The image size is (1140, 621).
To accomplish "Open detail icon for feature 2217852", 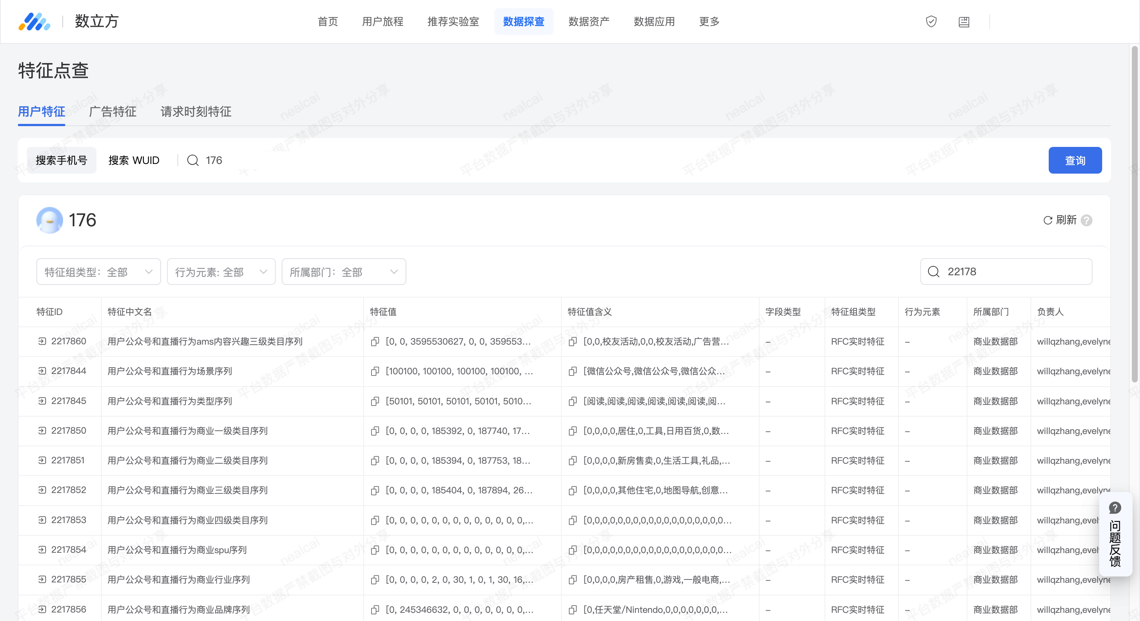I will point(42,490).
